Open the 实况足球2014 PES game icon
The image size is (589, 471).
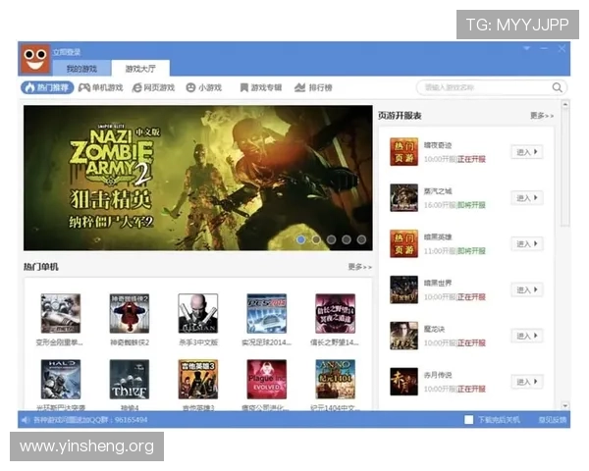267,313
